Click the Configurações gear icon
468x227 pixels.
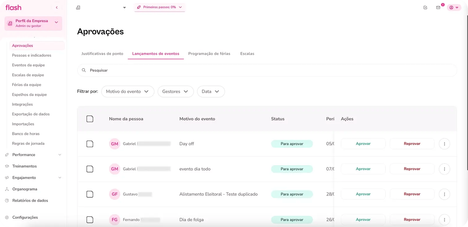(x=7, y=217)
